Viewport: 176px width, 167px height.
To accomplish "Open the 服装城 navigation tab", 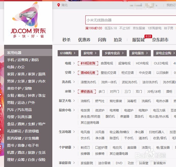I will [138, 40].
